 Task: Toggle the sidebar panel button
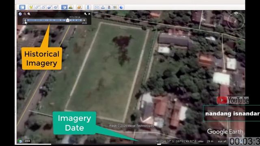(x=22, y=7)
